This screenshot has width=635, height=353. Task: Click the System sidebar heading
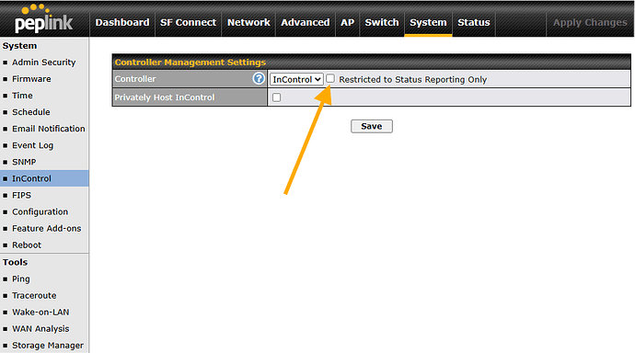(x=19, y=46)
